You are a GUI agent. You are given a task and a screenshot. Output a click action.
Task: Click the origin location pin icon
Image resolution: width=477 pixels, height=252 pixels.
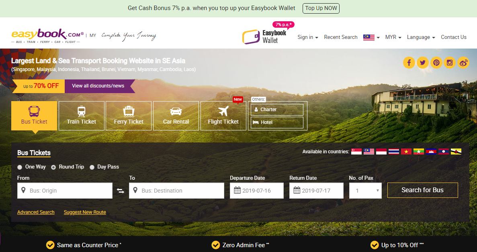tap(23, 190)
